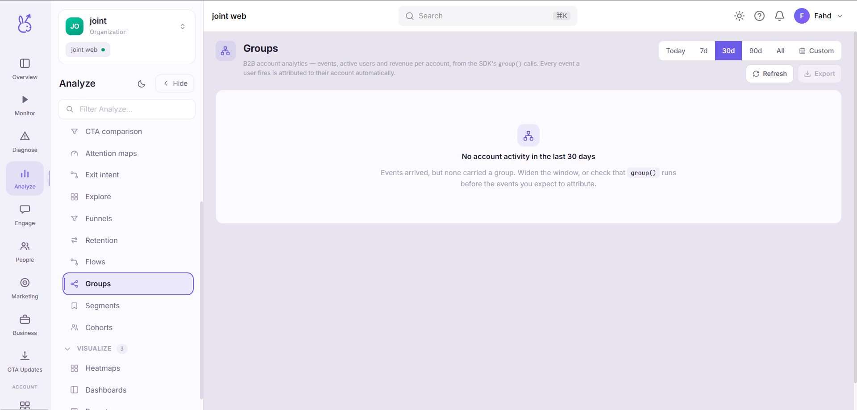Open the People section

tap(25, 252)
